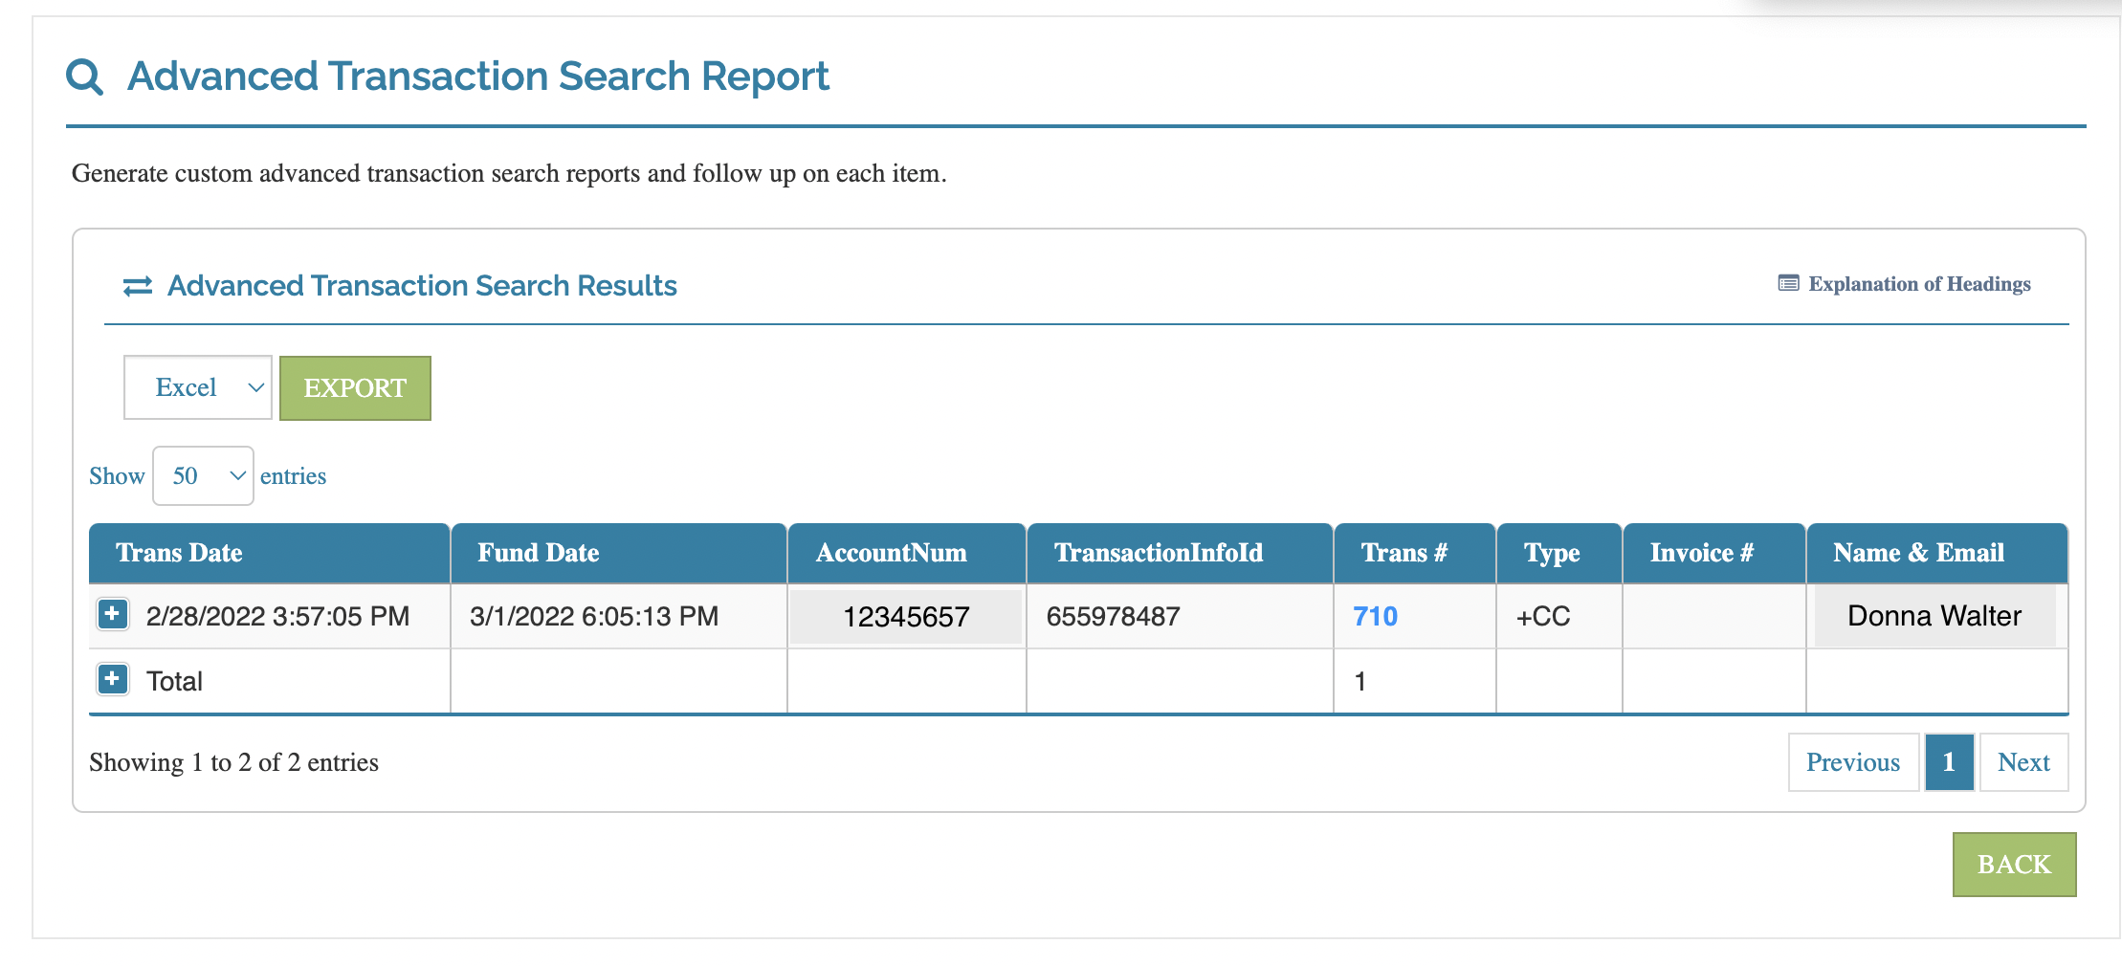The height and width of the screenshot is (966, 2122).
Task: Open the Excel export format dropdown
Action: tap(198, 387)
